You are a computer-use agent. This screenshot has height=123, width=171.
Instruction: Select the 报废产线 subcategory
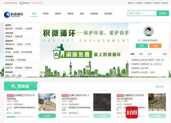9,68
